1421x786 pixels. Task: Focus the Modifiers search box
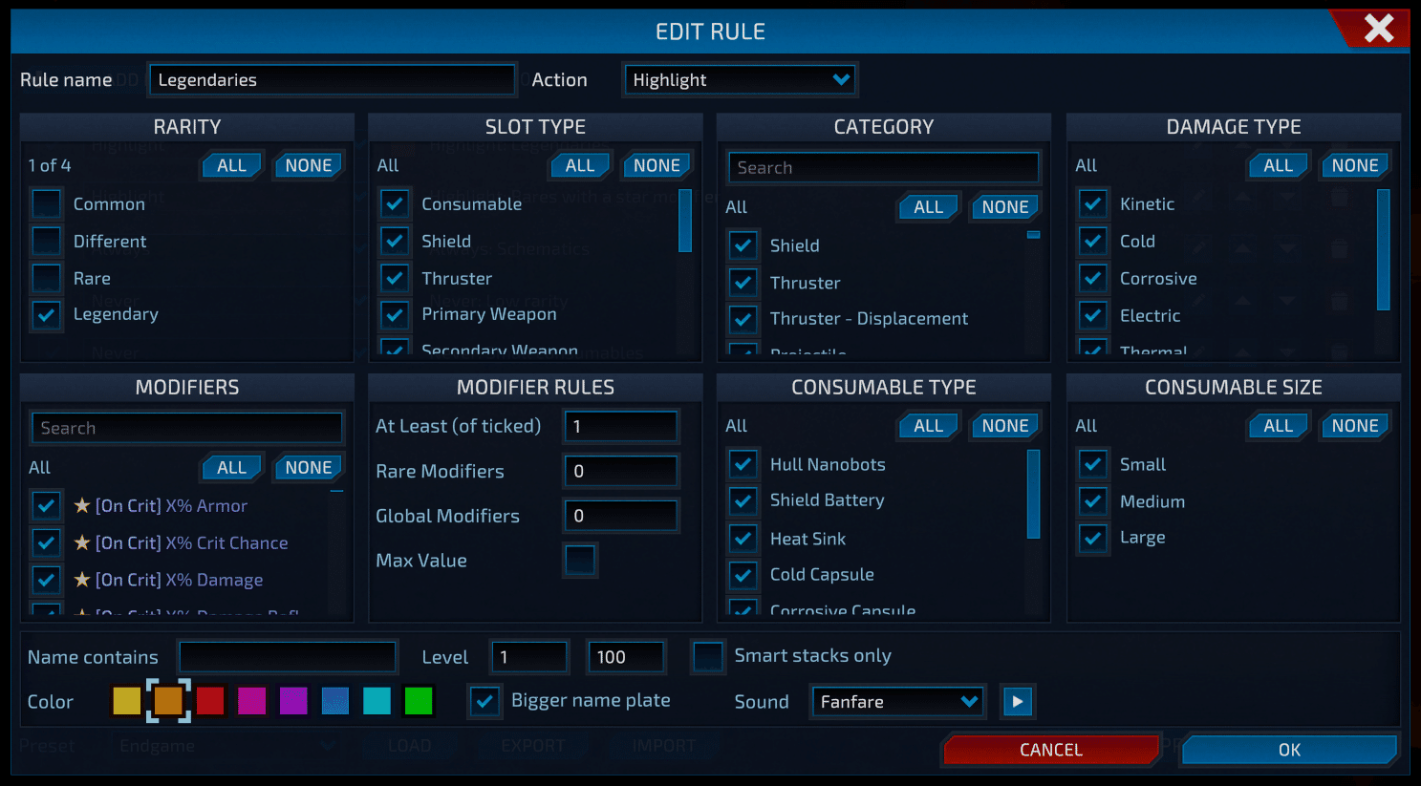click(x=187, y=428)
